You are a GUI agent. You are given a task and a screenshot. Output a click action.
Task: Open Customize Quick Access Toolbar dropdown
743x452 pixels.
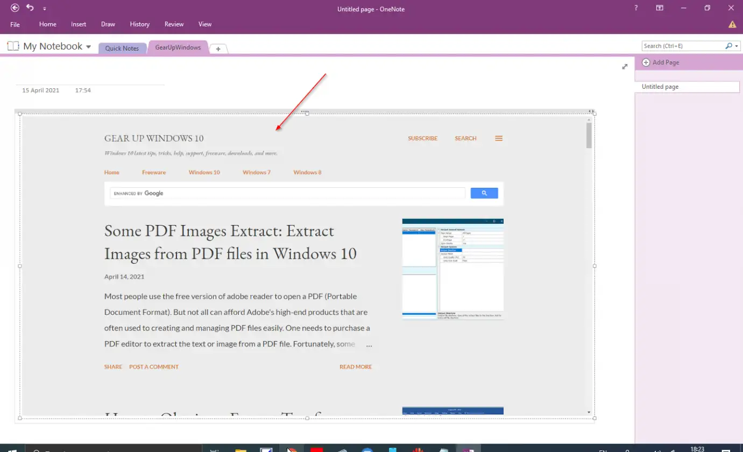click(x=44, y=9)
